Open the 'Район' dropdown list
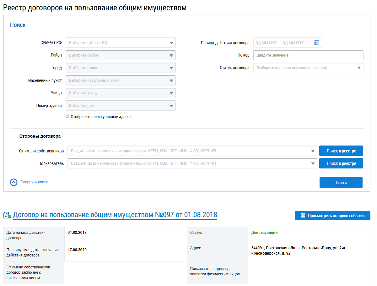 pyautogui.click(x=121, y=55)
